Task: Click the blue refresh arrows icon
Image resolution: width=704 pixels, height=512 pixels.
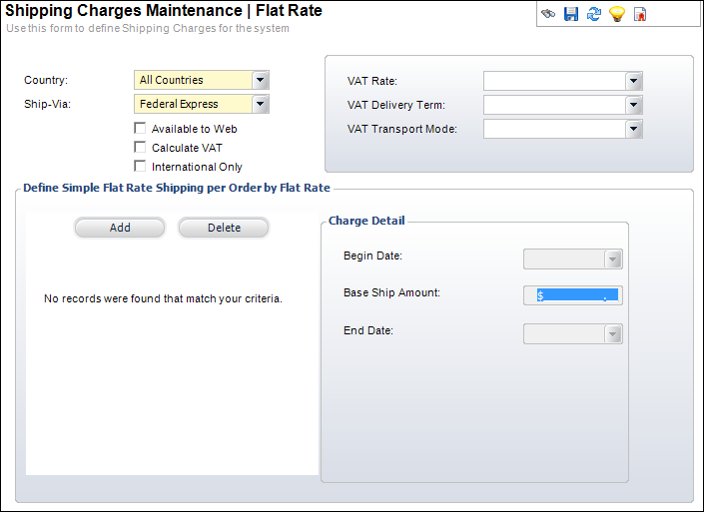Action: 594,14
